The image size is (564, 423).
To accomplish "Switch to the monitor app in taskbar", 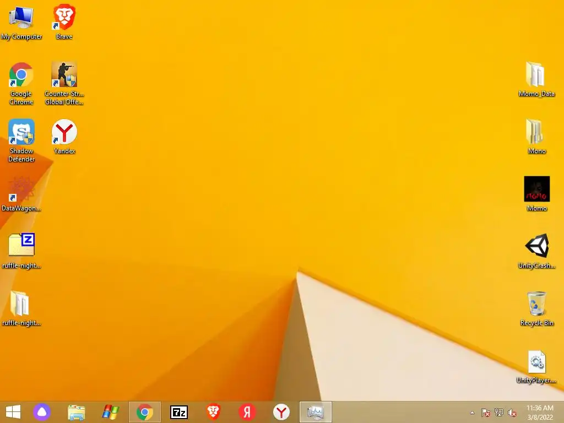I will pyautogui.click(x=316, y=412).
